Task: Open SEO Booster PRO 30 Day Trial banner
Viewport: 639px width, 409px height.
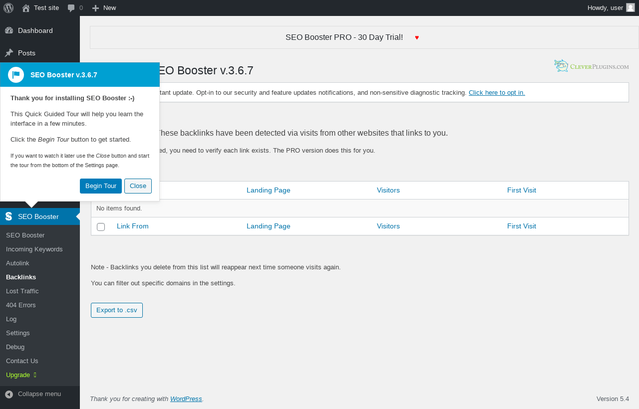Action: click(344, 37)
